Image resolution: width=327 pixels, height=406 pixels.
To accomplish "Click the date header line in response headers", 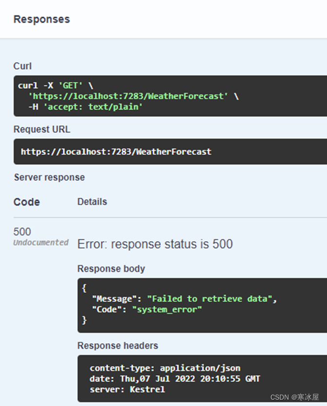I will coord(175,379).
